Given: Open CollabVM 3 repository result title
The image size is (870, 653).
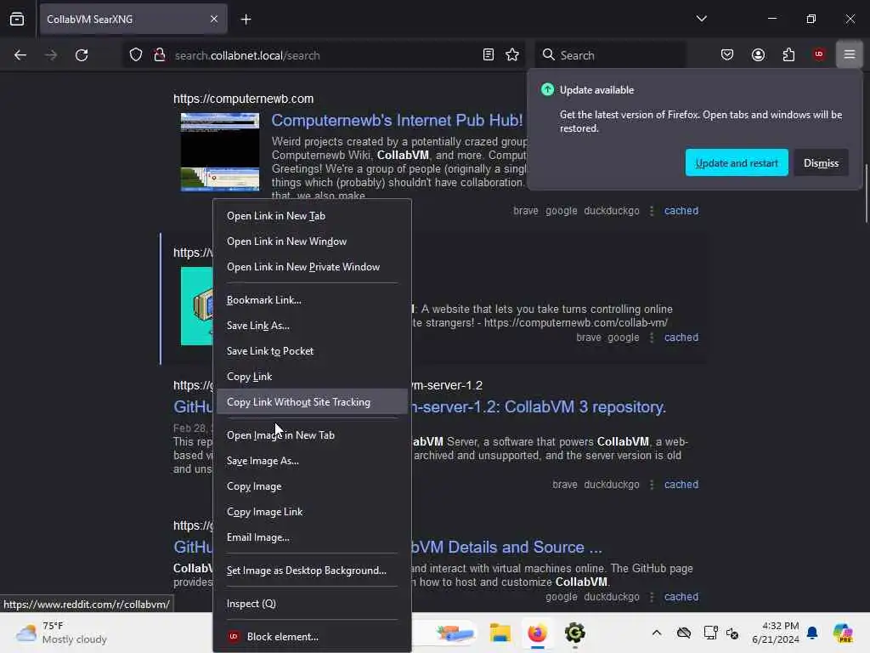Looking at the screenshot, I should [538, 407].
